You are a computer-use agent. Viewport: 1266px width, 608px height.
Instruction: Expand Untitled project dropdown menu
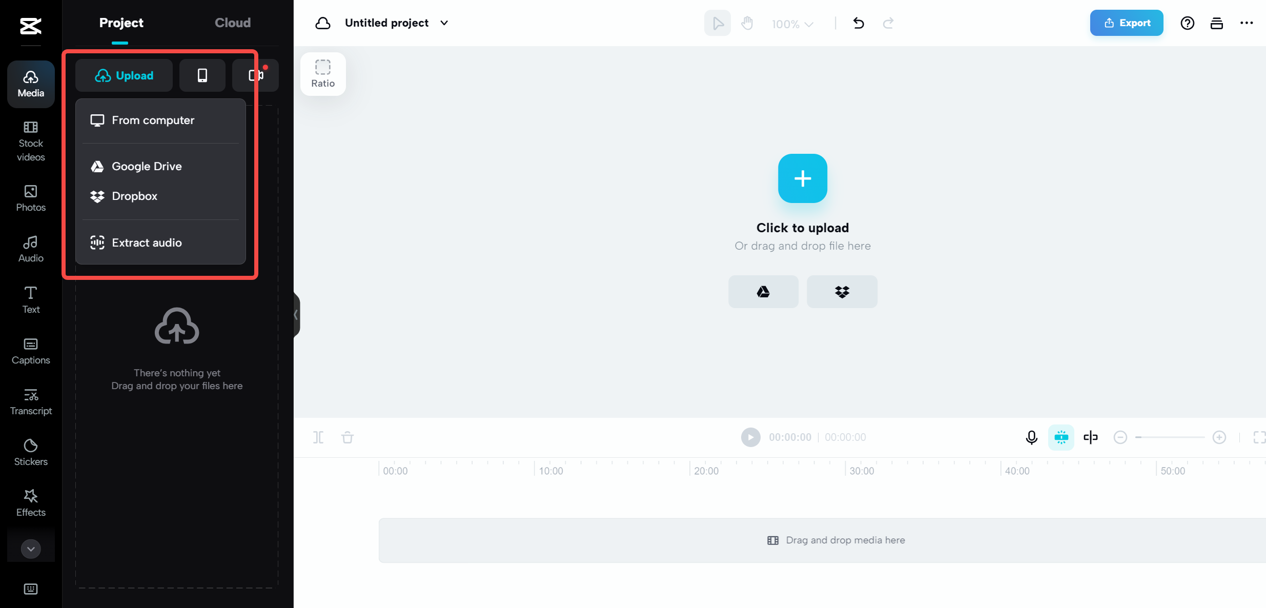(x=444, y=23)
